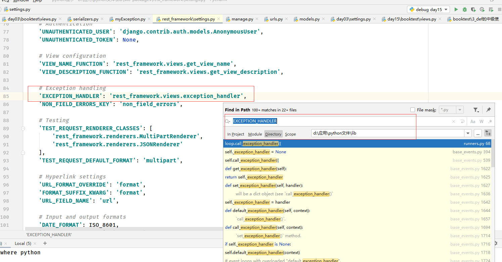Select result def set_exception_handler line 1627

357,186
